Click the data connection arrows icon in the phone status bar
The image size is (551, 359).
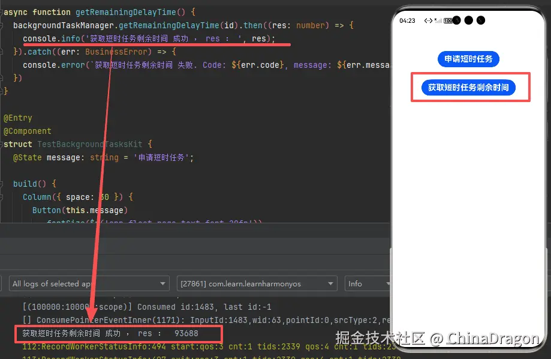[x=428, y=20]
